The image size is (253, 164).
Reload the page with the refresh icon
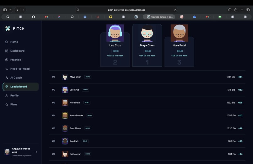point(175,10)
